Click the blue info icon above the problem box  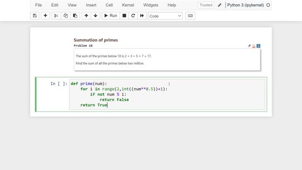(259, 46)
